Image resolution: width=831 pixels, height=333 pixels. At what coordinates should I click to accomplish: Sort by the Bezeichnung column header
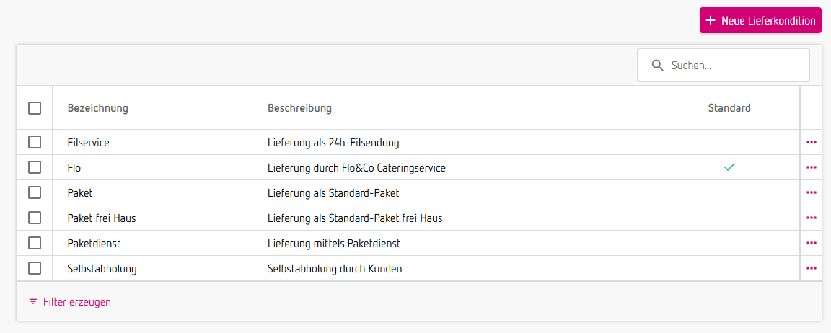click(x=98, y=108)
